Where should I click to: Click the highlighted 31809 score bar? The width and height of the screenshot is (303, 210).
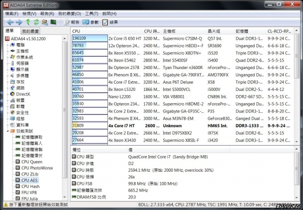[x=89, y=125]
